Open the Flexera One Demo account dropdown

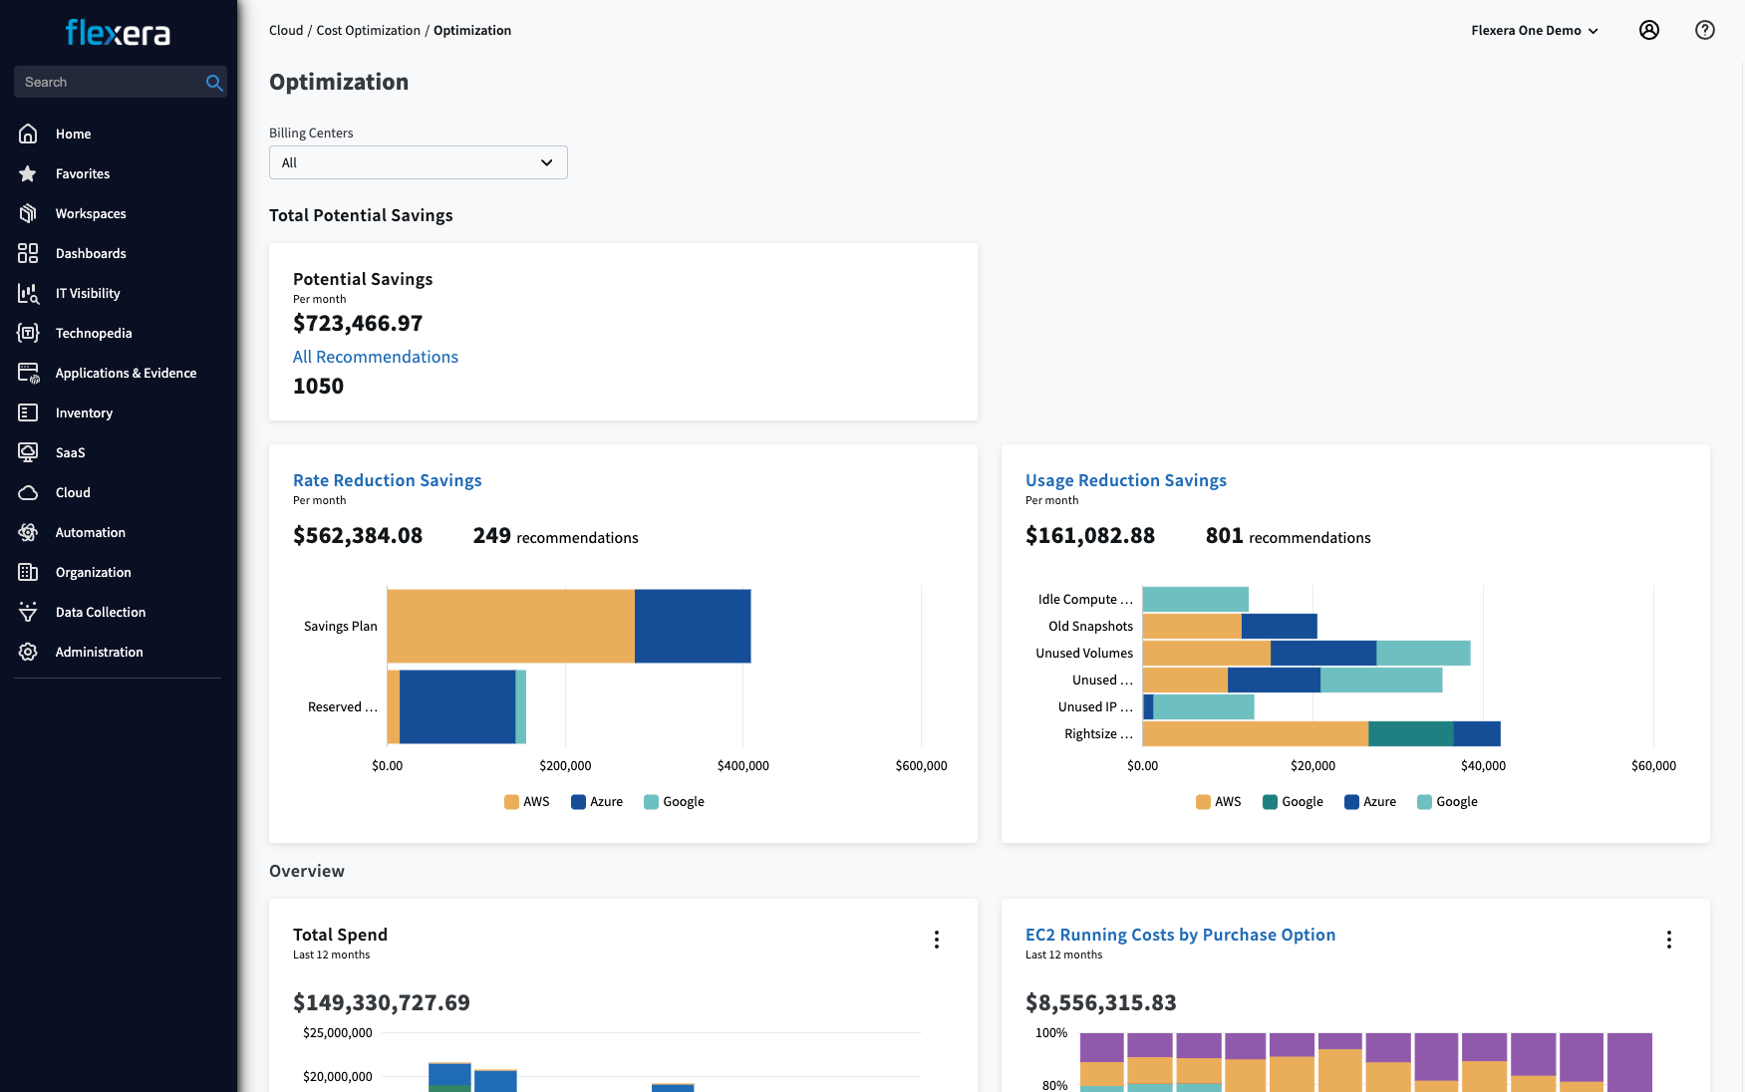(x=1534, y=31)
